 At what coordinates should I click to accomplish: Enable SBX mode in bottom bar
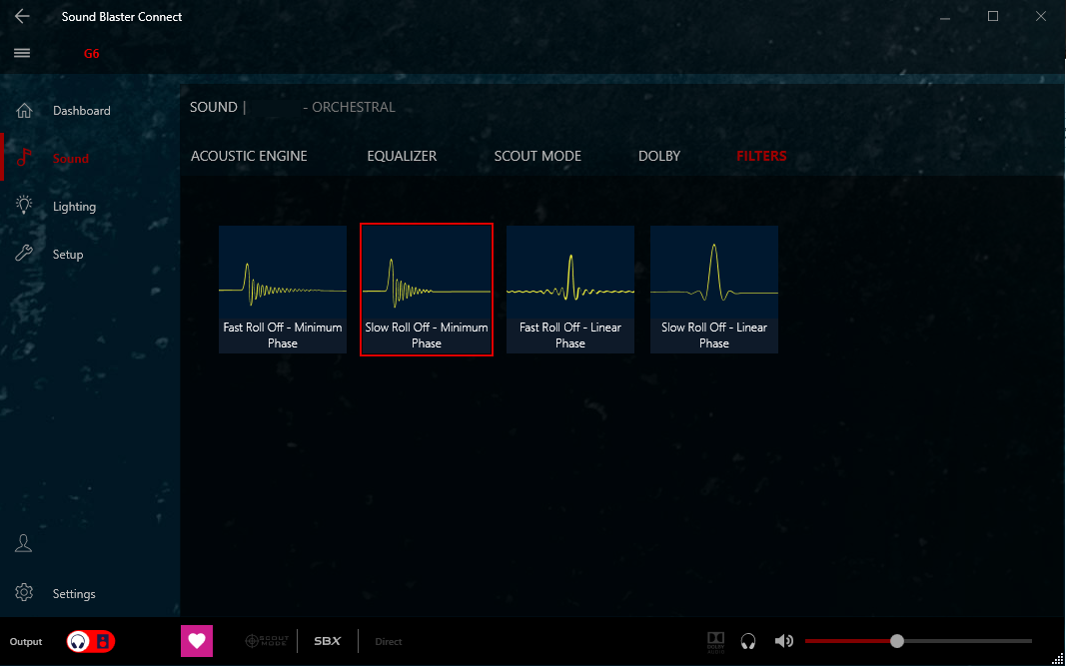(x=327, y=641)
